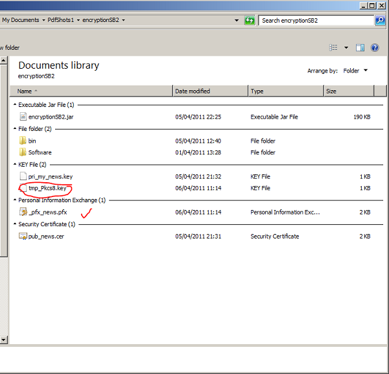Sort by the Date modified column header
Image resolution: width=389 pixels, height=374 pixels.
pyautogui.click(x=210, y=91)
